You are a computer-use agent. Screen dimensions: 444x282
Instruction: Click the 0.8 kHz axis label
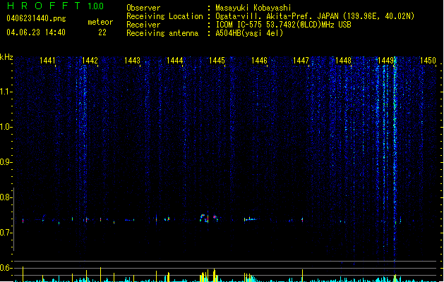(x=6, y=197)
